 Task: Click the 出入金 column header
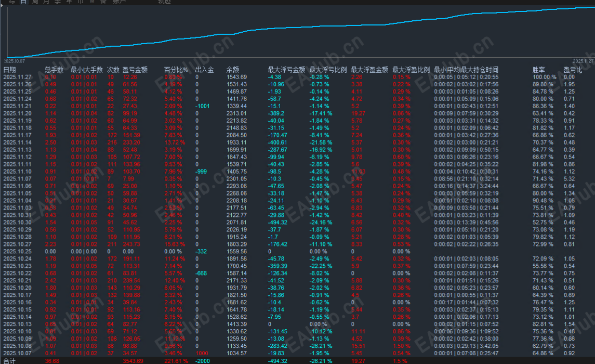tap(205, 70)
